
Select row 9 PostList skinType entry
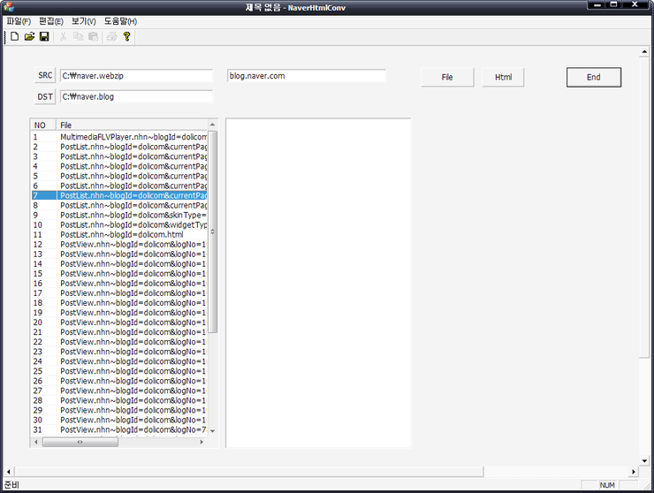[x=119, y=216]
